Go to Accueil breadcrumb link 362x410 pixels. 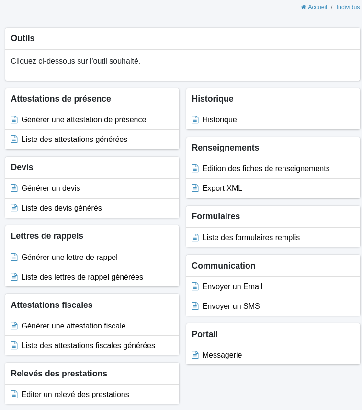pos(317,7)
